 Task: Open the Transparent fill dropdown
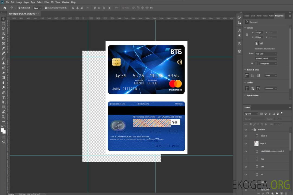tap(267, 64)
